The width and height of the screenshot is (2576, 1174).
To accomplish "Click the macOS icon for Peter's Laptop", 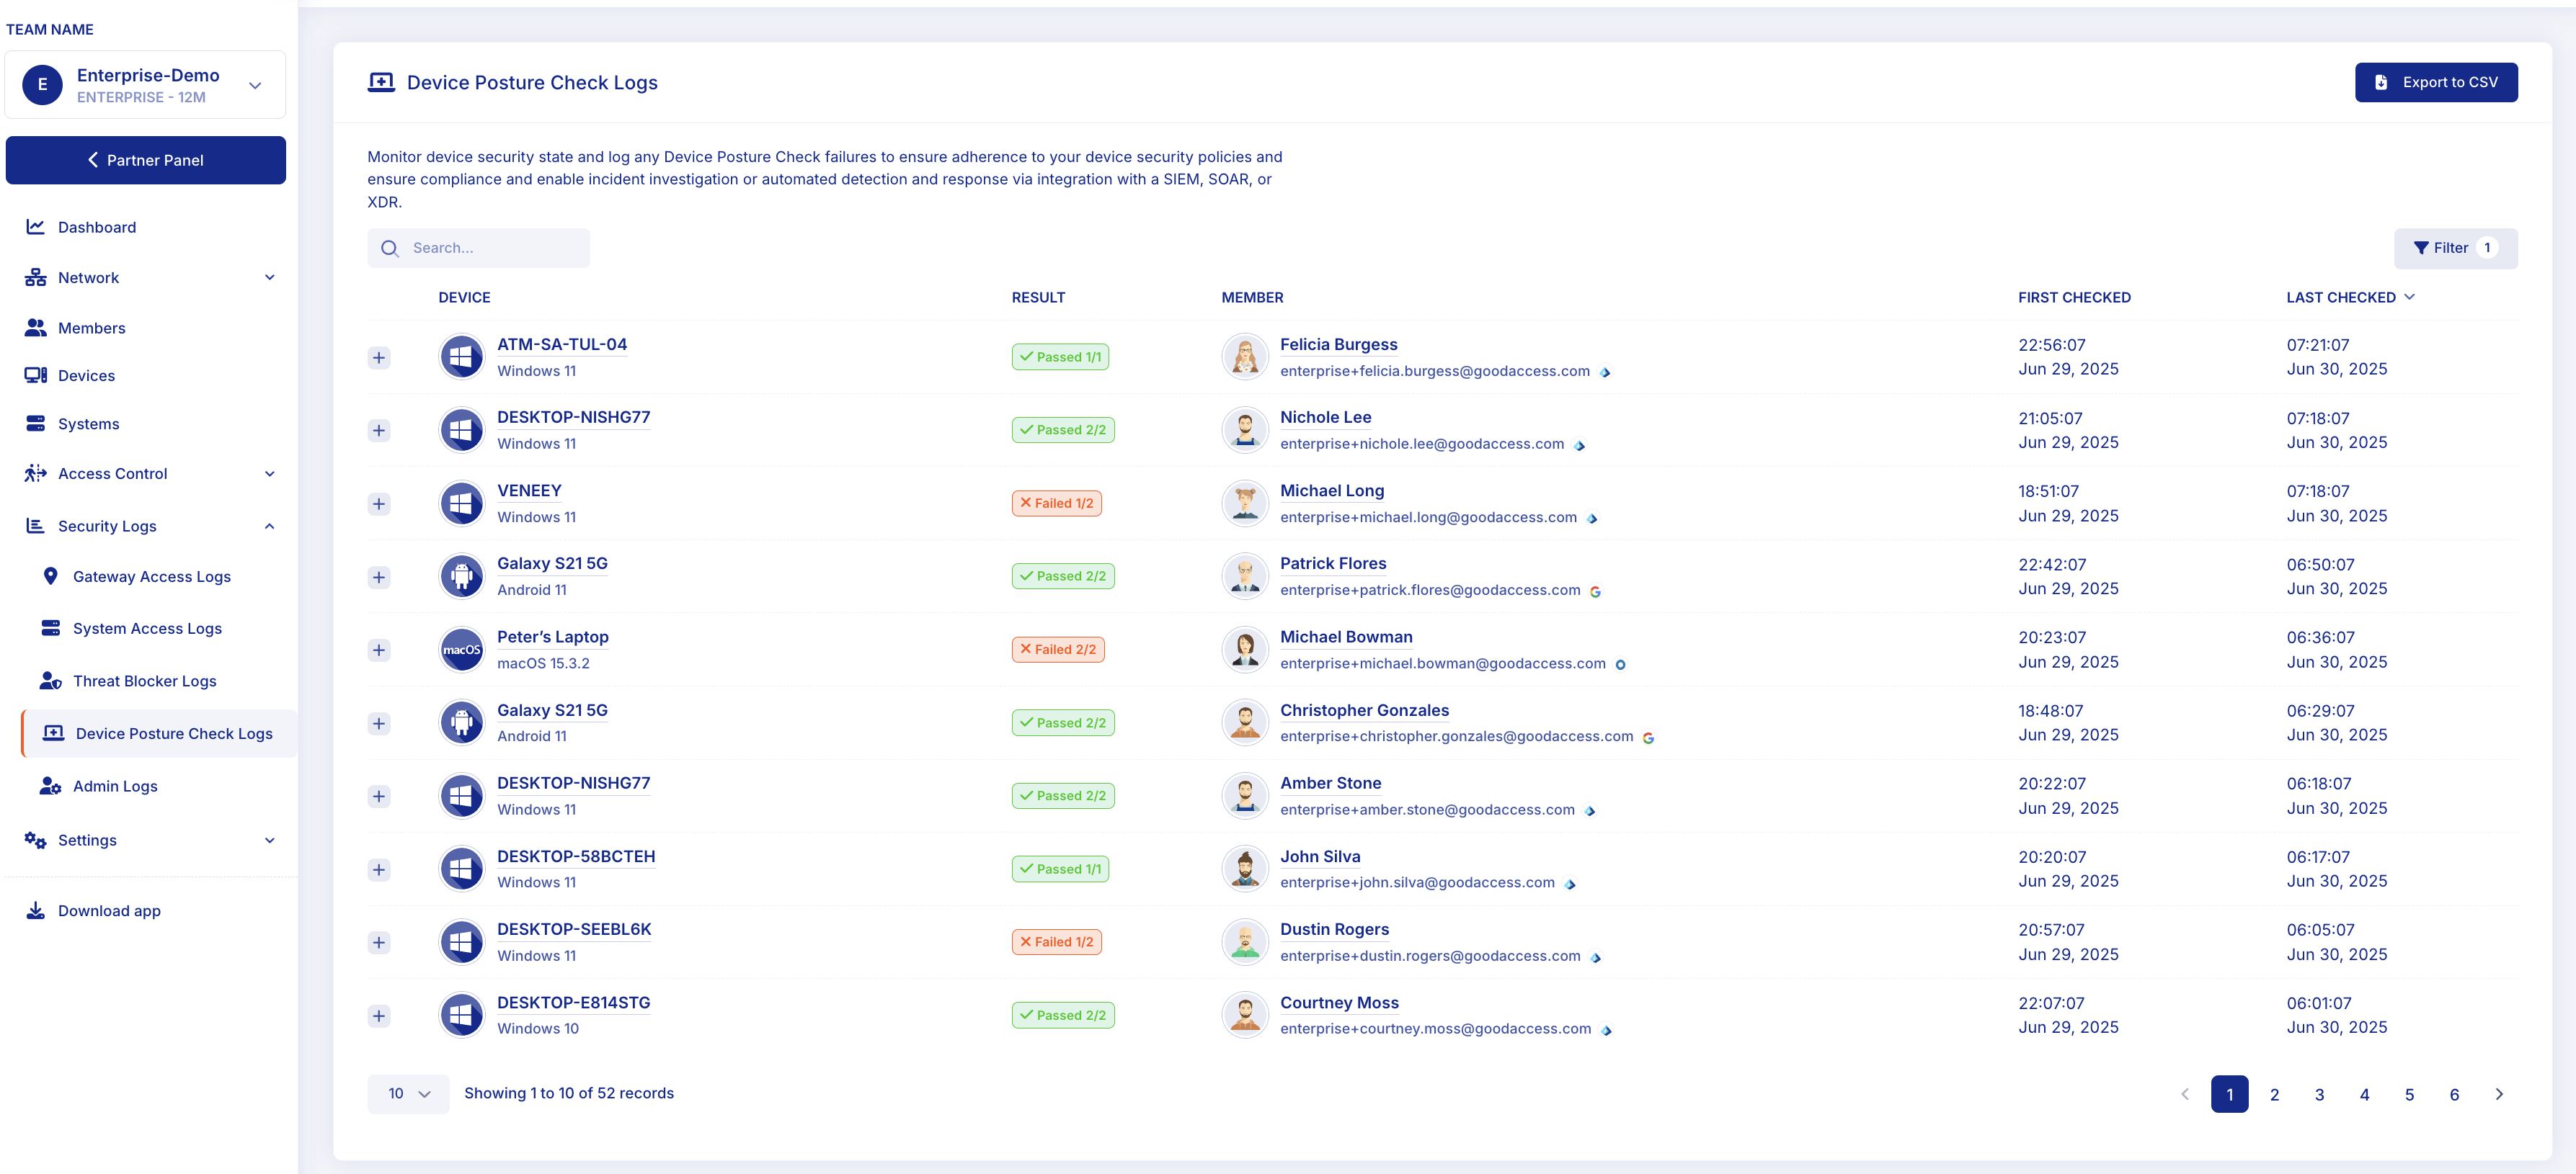I will point(461,650).
